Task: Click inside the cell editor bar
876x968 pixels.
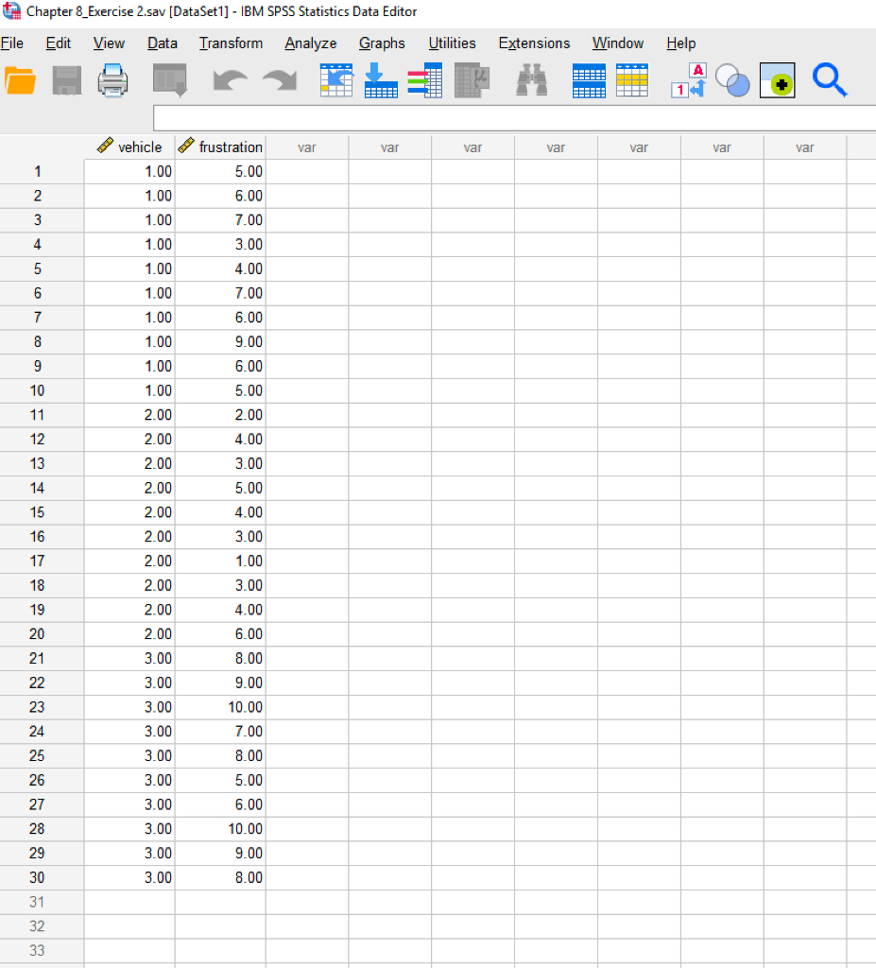Action: click(x=510, y=117)
